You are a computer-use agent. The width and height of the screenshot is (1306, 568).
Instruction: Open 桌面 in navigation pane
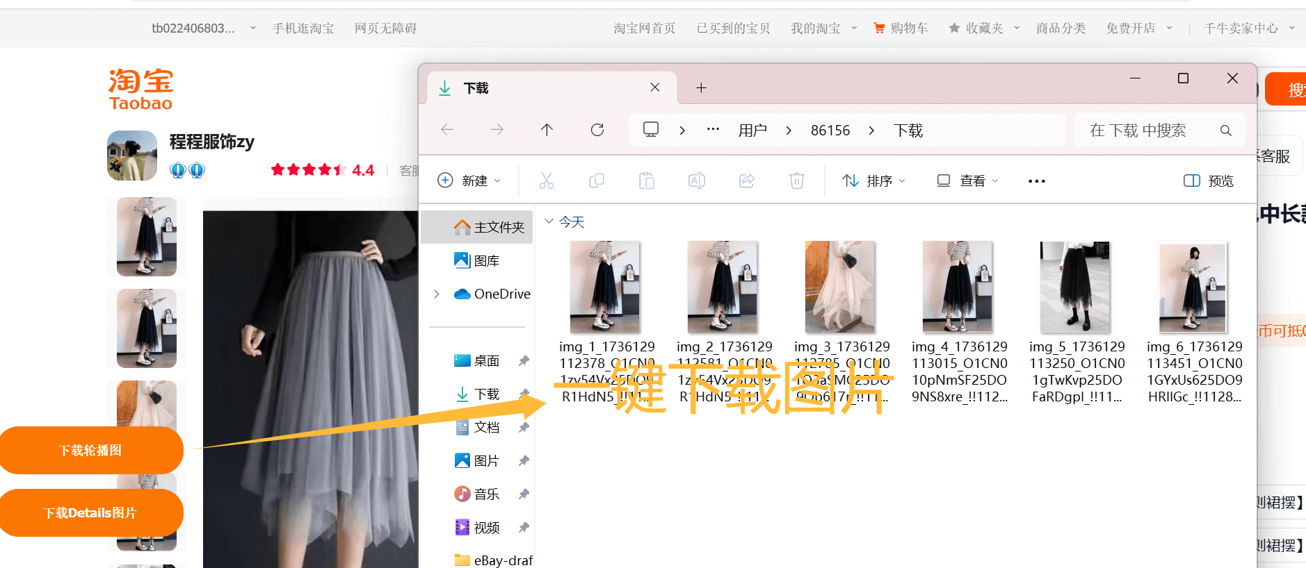tap(477, 360)
